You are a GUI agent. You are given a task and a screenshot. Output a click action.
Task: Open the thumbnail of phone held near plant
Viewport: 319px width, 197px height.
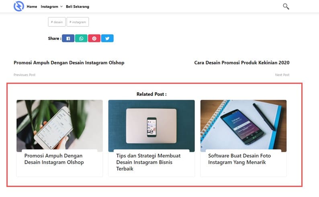click(x=59, y=126)
